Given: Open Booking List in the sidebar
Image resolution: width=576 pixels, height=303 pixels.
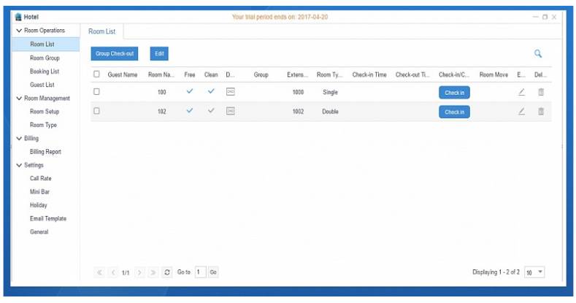Looking at the screenshot, I should point(44,72).
